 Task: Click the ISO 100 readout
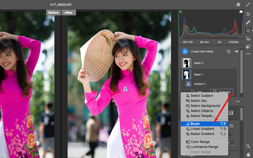[x=187, y=42]
